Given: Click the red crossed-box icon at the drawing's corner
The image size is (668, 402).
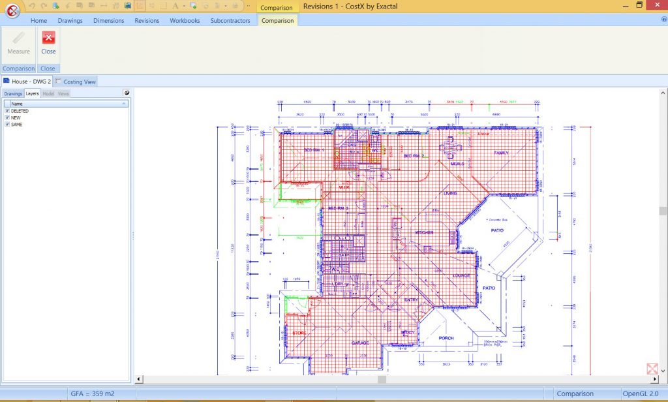Looking at the screenshot, I should point(652,369).
